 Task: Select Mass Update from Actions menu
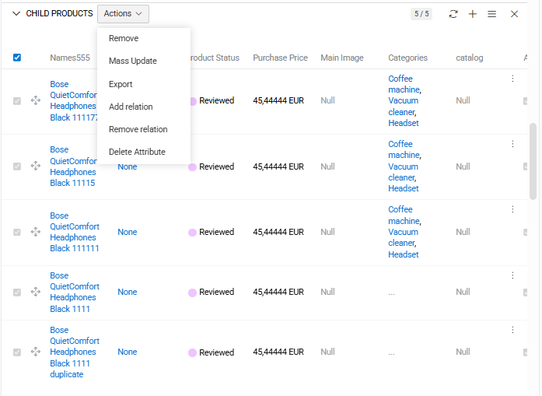click(x=132, y=61)
